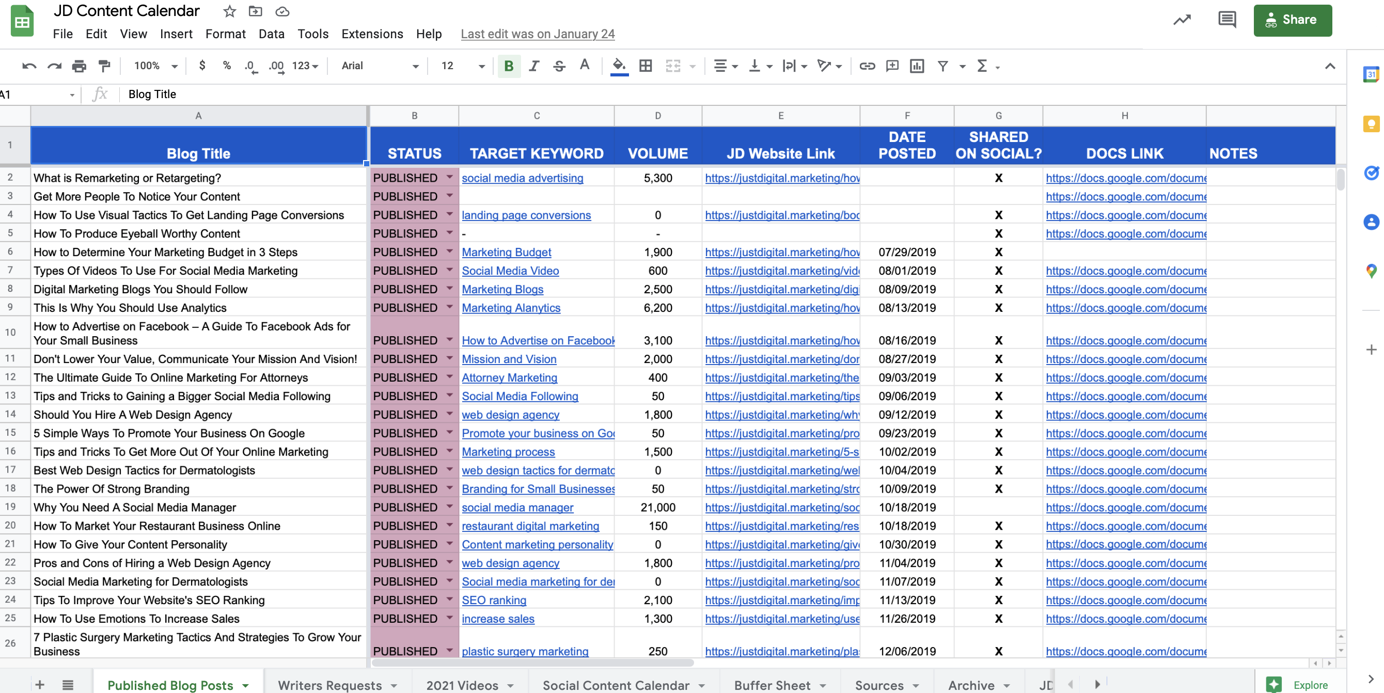
Task: Open comment history icon
Action: 1226,20
